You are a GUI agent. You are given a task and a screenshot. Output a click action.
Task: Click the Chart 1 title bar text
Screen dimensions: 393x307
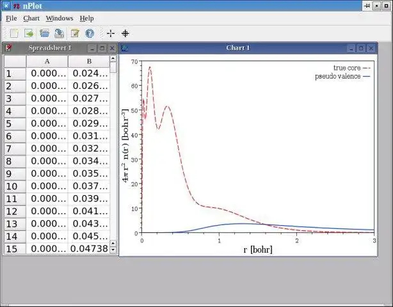coord(238,48)
